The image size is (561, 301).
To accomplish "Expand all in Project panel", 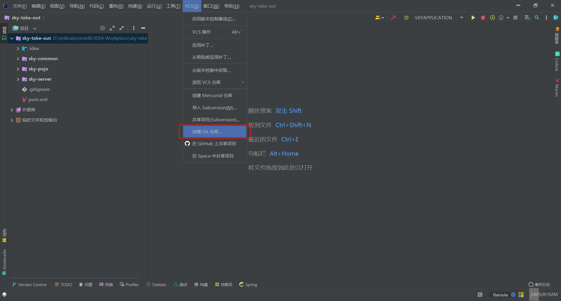I will point(112,28).
